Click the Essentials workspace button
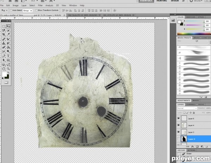 (x=146, y=1)
